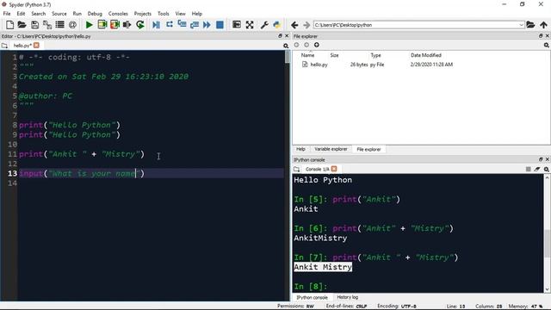The image size is (551, 310).
Task: Close the Console 1/A tab
Action: click(334, 169)
